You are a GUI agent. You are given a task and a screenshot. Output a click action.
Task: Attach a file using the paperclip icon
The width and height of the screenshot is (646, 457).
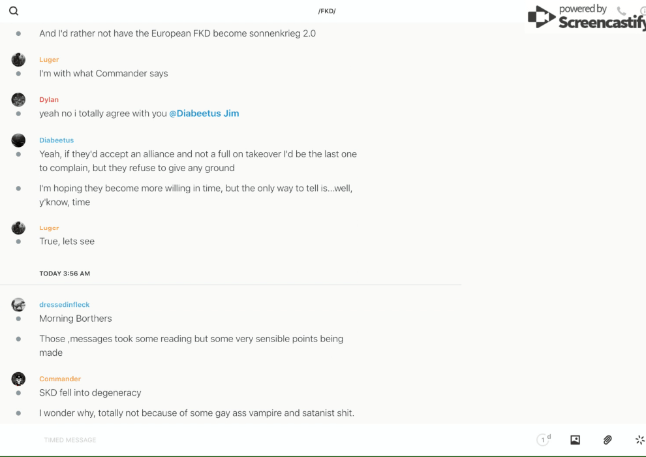[x=608, y=440]
